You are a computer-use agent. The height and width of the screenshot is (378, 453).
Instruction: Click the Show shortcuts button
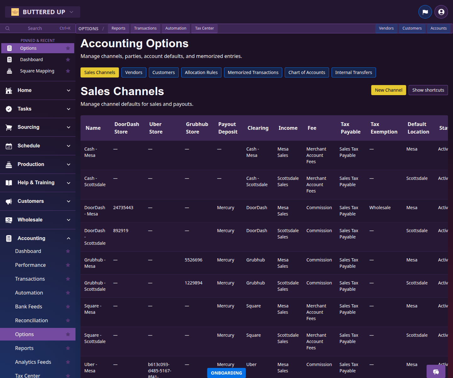pos(428,90)
